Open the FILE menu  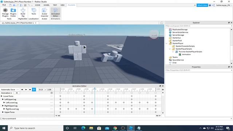point(4,5)
